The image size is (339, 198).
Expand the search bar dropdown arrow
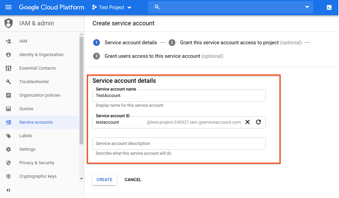coord(307,7)
